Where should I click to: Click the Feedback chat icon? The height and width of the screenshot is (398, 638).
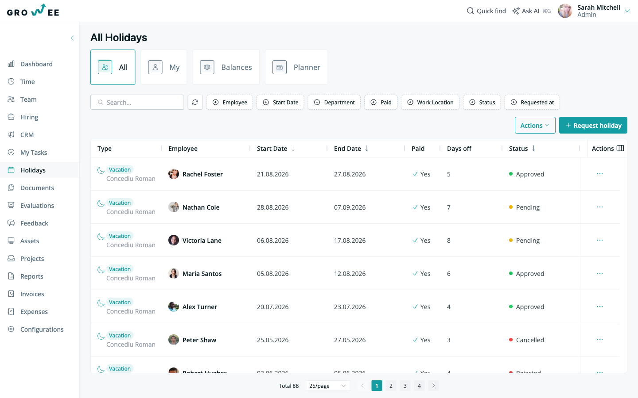pyautogui.click(x=11, y=223)
